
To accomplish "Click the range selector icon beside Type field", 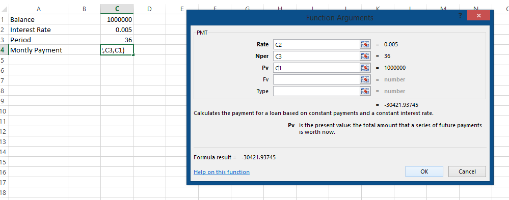I will point(365,91).
